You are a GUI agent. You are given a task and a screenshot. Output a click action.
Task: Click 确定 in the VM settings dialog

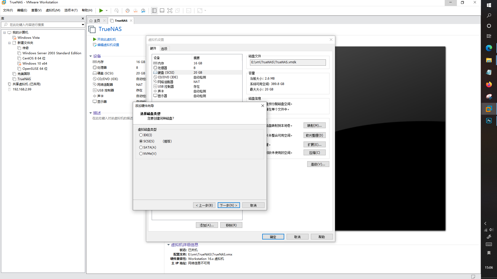point(273,237)
